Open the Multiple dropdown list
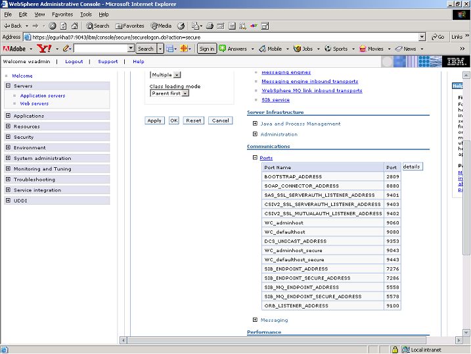471x354 pixels. click(x=165, y=74)
